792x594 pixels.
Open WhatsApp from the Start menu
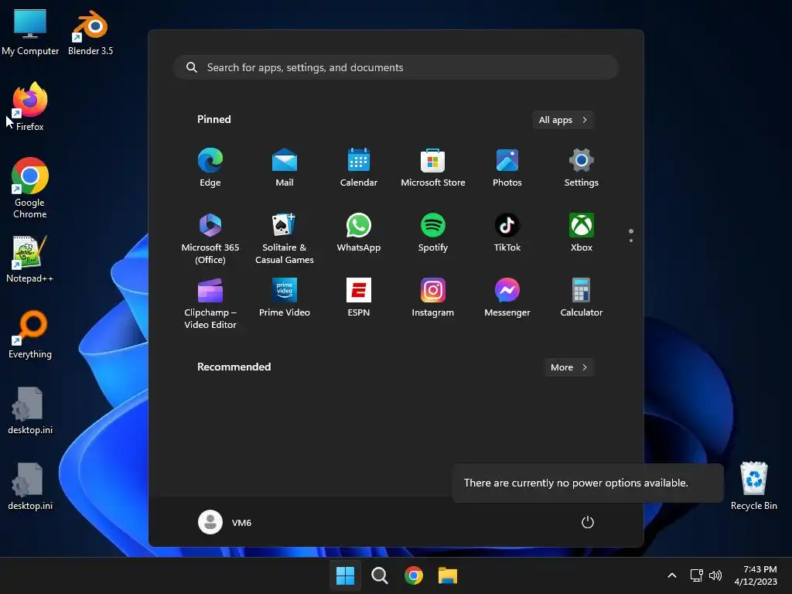359,232
